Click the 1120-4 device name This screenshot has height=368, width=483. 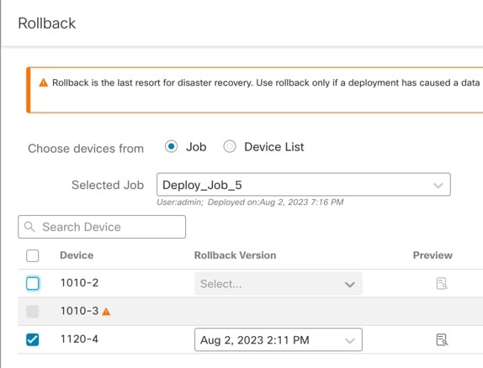point(79,339)
